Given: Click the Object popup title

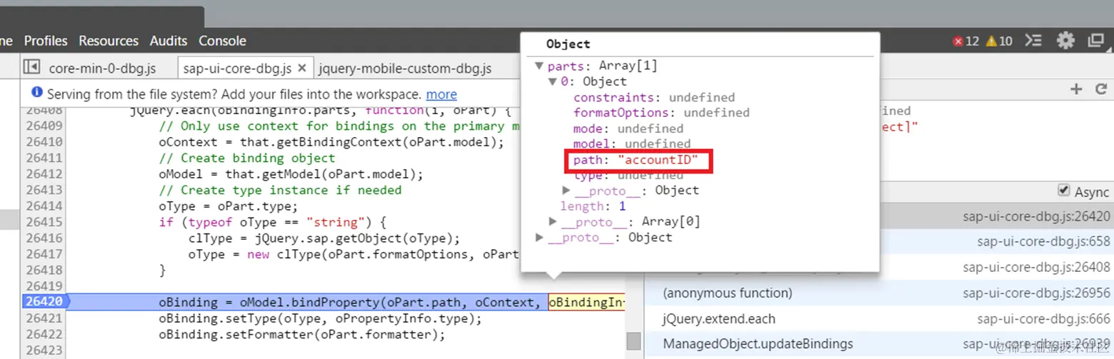Looking at the screenshot, I should [x=568, y=44].
